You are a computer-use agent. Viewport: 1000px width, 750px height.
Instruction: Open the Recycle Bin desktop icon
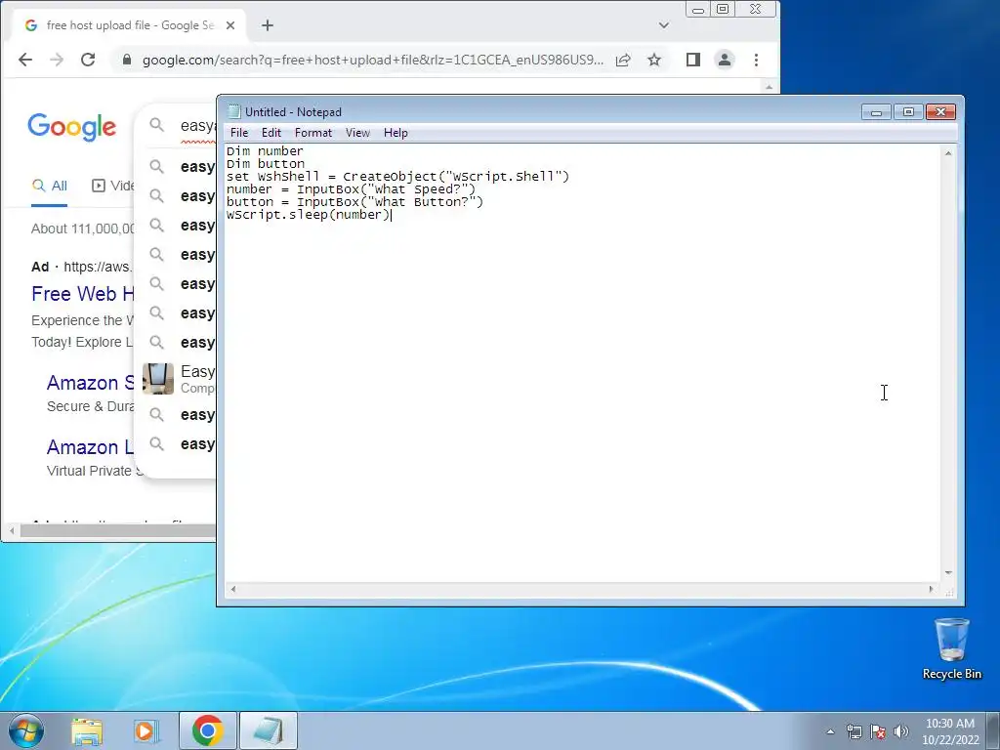point(951,648)
